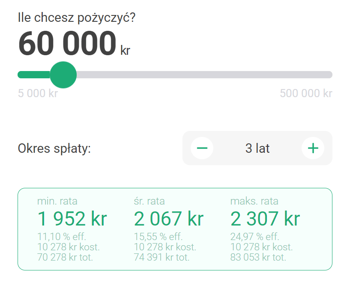Click the 74 391 kr tot. value
Screen dimensions: 350x282
162,257
